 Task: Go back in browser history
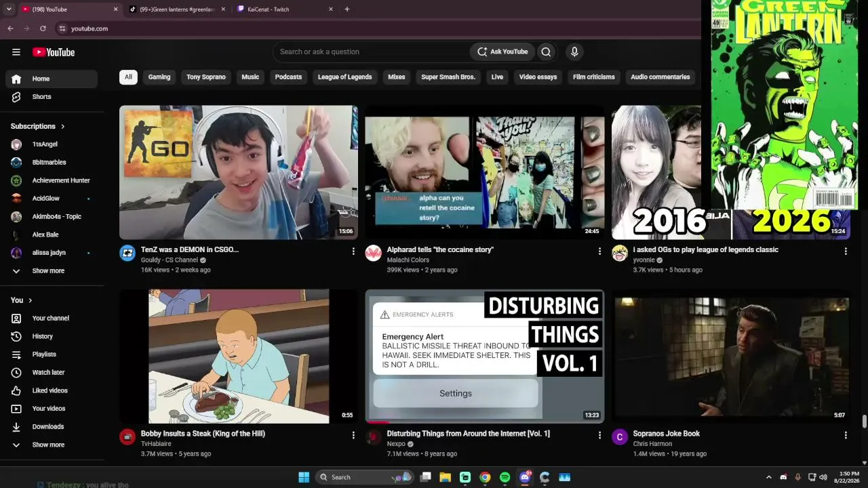click(x=10, y=28)
